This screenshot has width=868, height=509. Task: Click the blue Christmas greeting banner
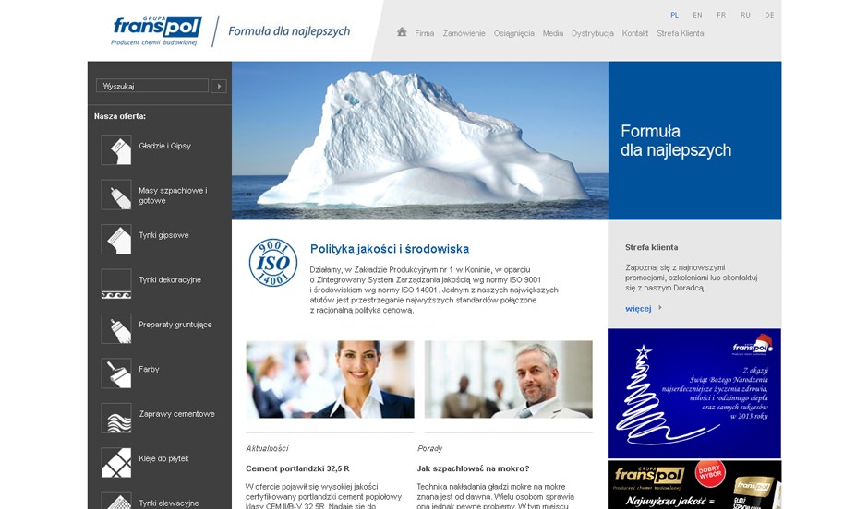pyautogui.click(x=694, y=393)
